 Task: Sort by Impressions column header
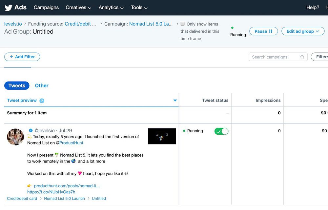point(268,100)
